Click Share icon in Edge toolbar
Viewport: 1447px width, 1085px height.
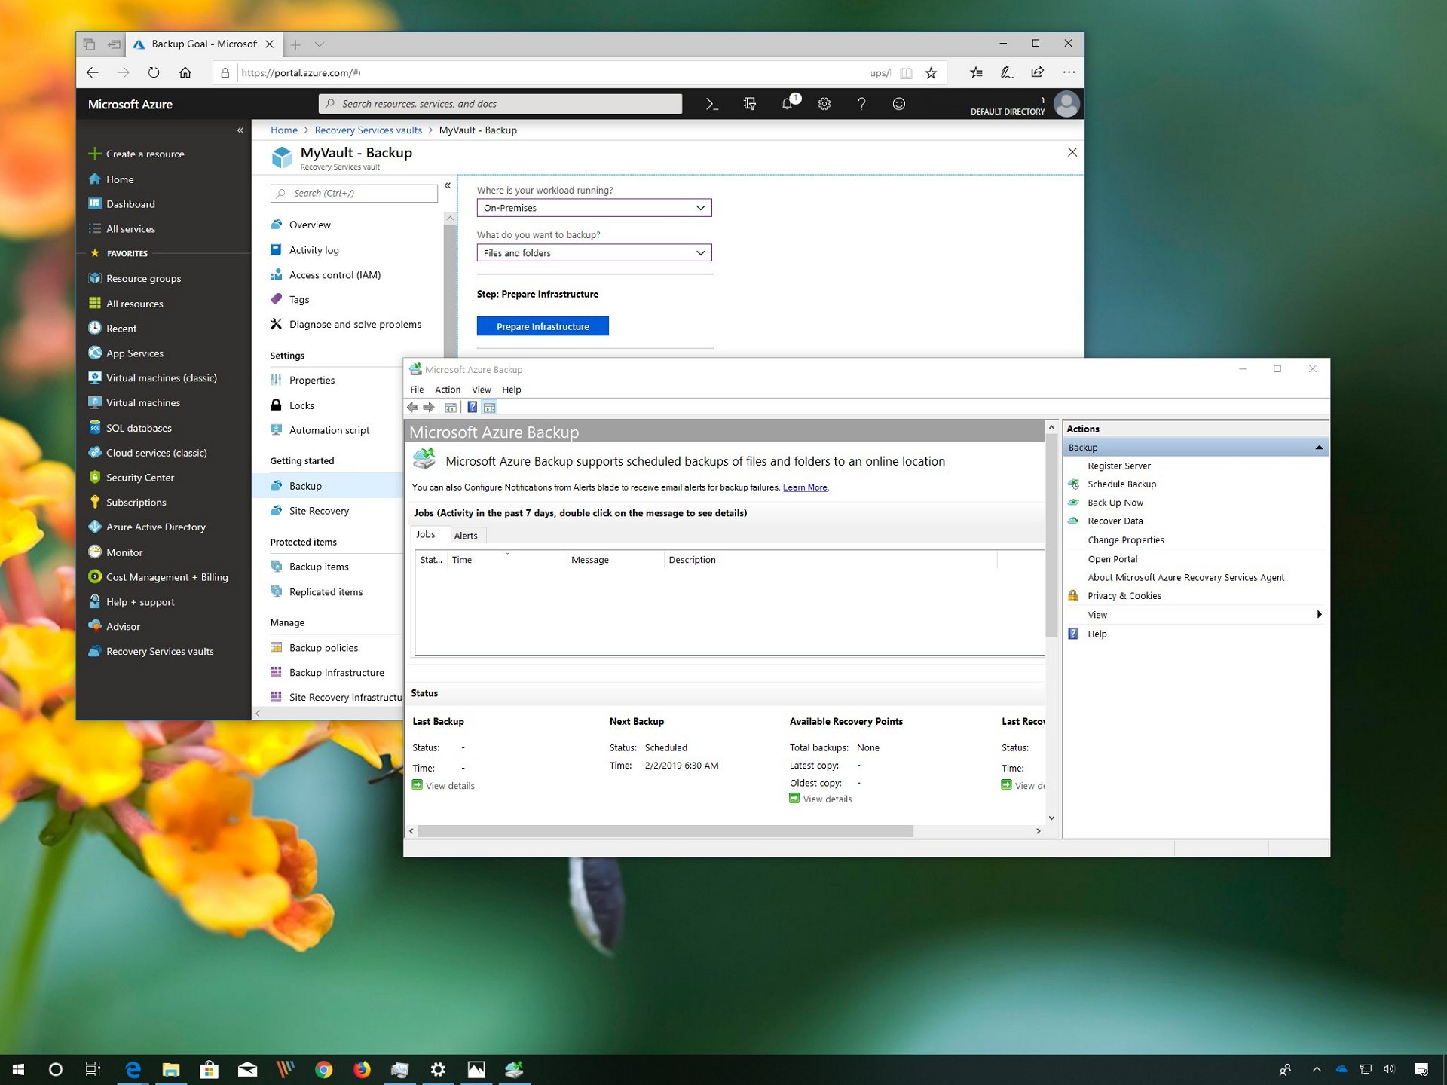point(1038,72)
